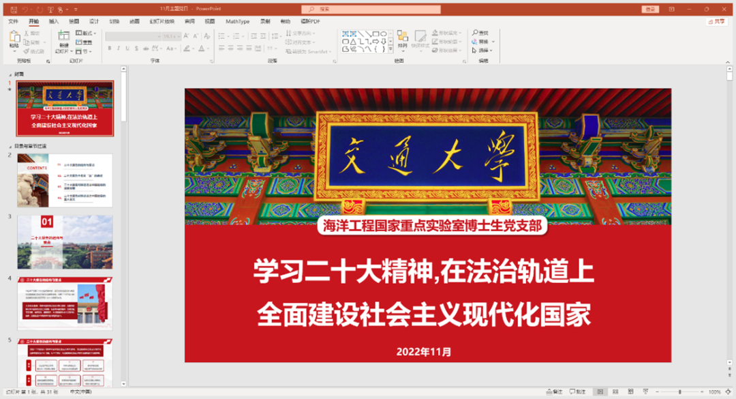Click the Share (共享) button

point(716,21)
